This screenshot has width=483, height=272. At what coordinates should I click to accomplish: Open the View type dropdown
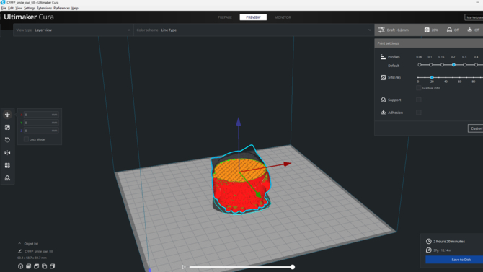point(74,30)
